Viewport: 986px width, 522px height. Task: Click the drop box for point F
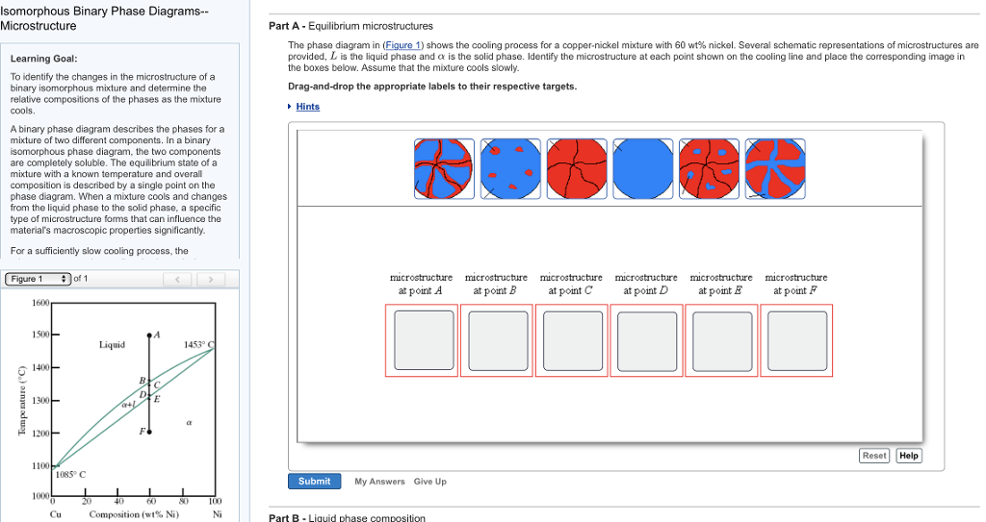(x=796, y=340)
